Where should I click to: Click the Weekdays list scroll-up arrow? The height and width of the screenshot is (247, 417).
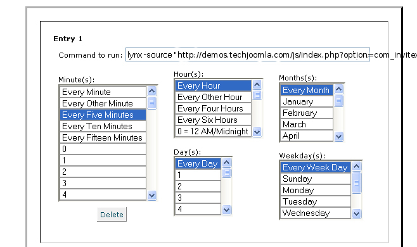(x=357, y=167)
